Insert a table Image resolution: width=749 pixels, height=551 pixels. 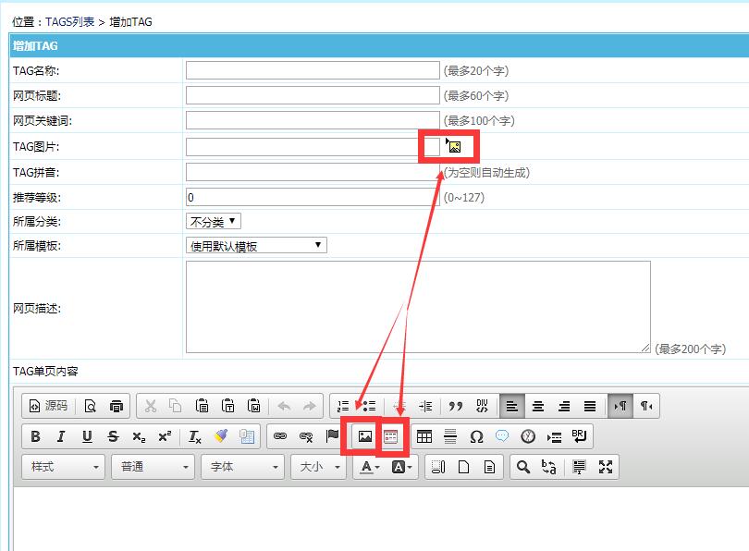(424, 436)
